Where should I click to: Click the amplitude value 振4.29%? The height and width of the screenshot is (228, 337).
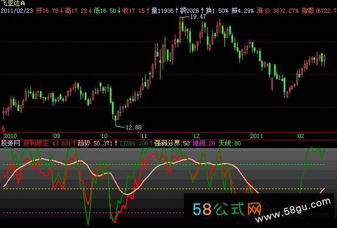[x=243, y=11]
